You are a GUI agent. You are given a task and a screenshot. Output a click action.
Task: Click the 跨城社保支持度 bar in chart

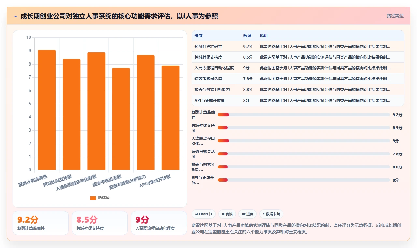[x=72, y=114]
